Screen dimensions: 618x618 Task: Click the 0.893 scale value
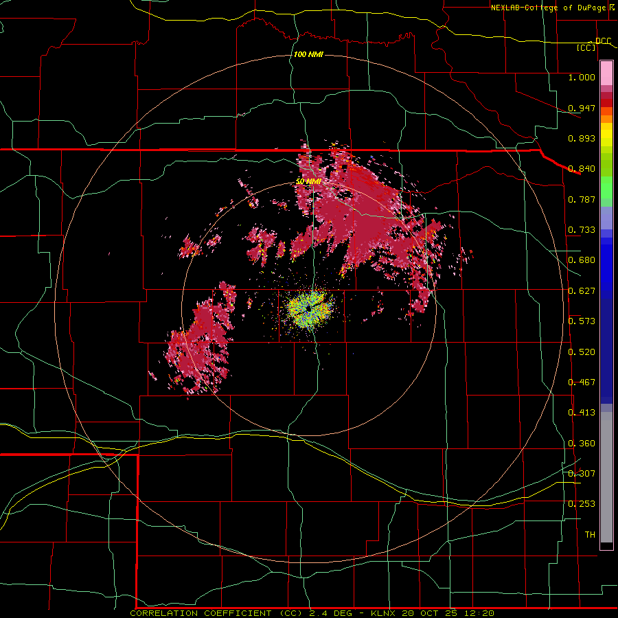(x=582, y=138)
